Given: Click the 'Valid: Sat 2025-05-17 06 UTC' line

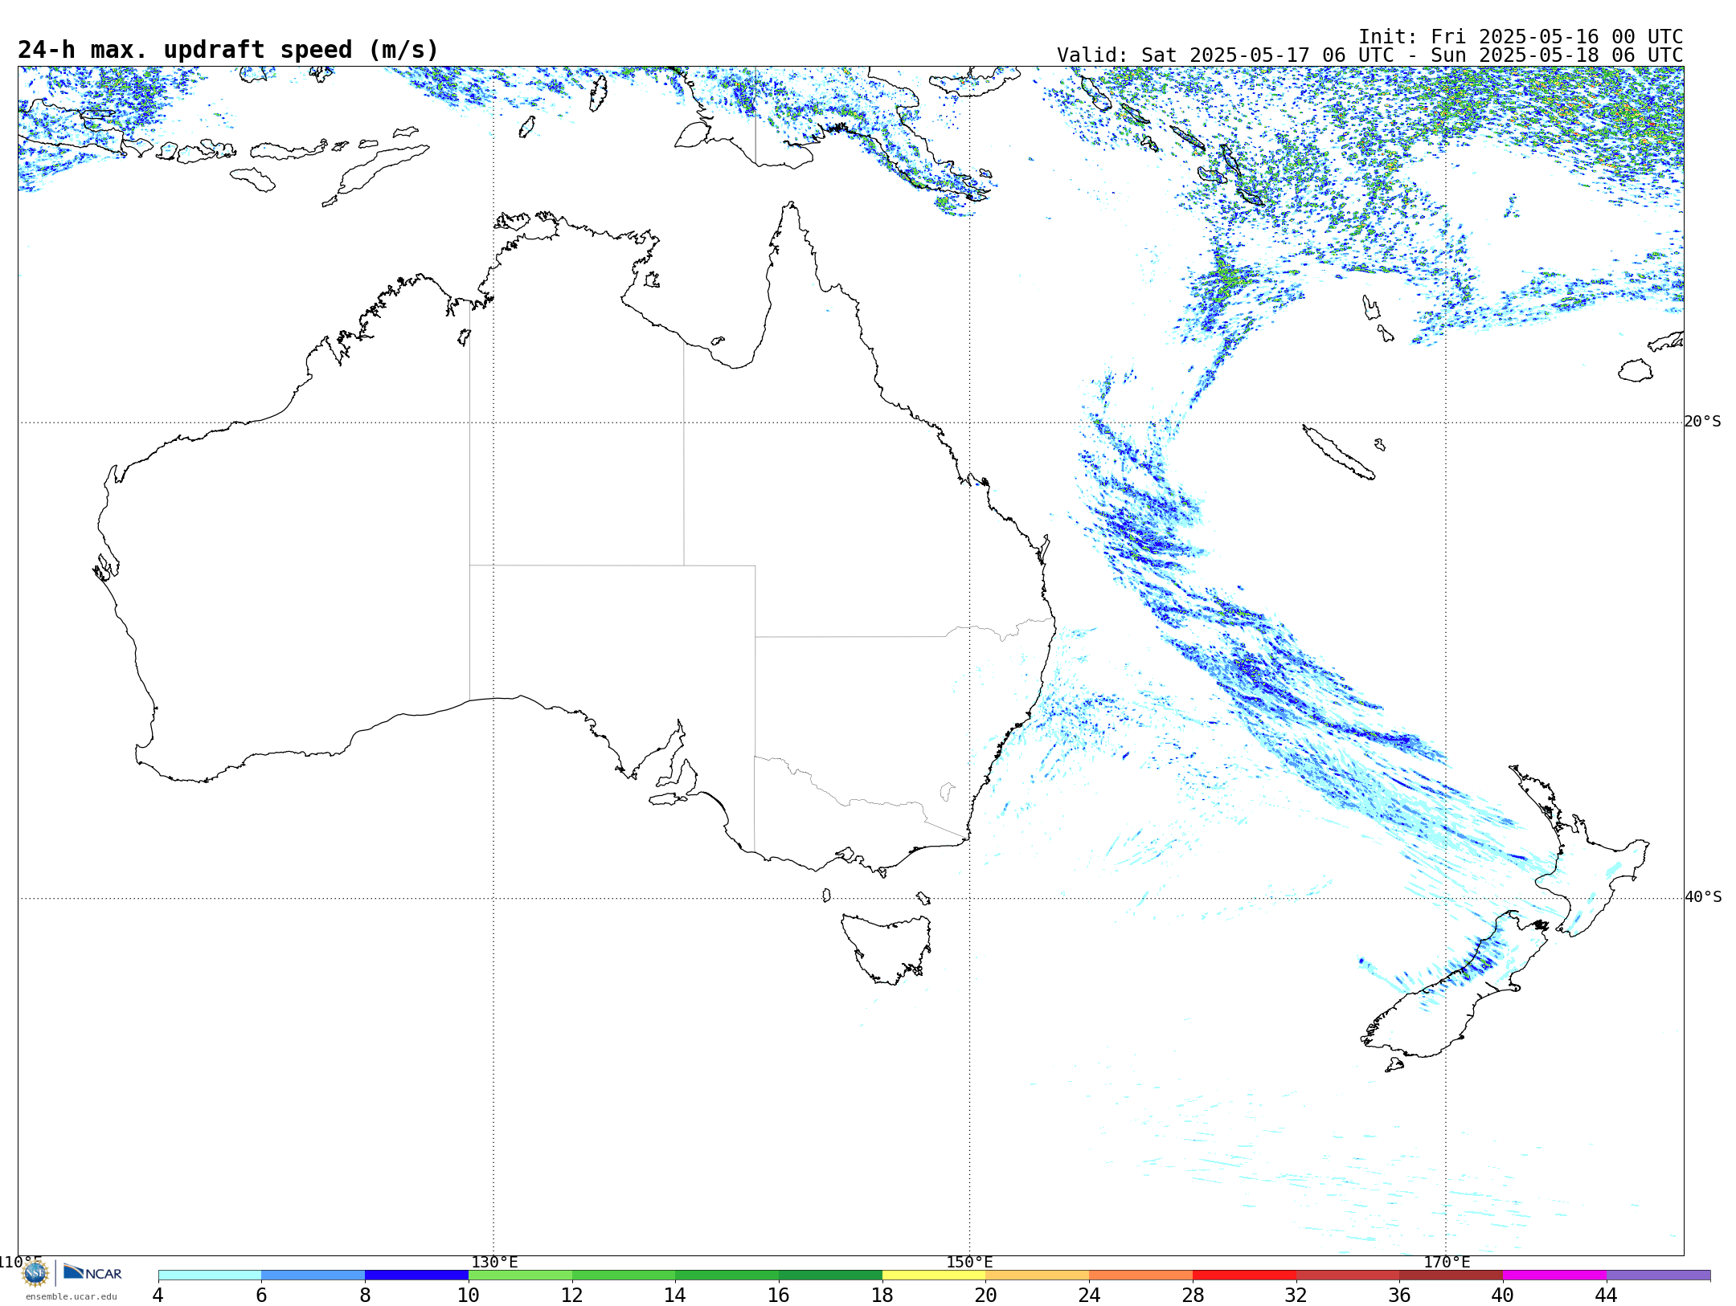Looking at the screenshot, I should (x=1370, y=55).
